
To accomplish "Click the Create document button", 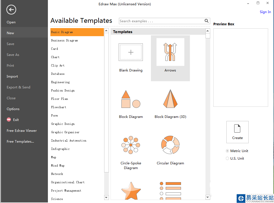I will coord(237,132).
